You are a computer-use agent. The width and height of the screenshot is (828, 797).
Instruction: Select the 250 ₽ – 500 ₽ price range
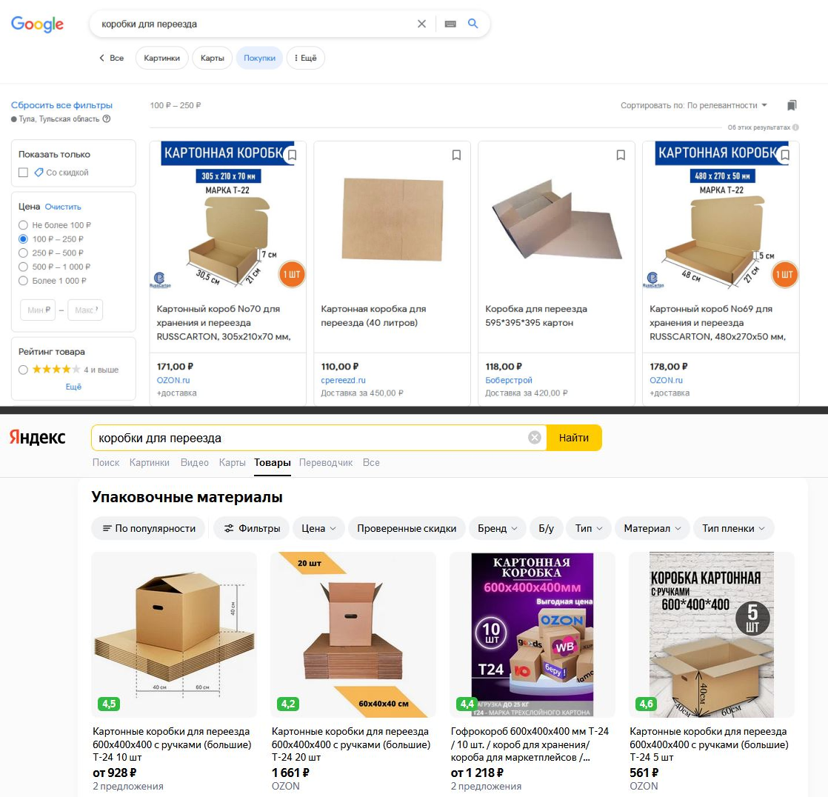(x=23, y=253)
